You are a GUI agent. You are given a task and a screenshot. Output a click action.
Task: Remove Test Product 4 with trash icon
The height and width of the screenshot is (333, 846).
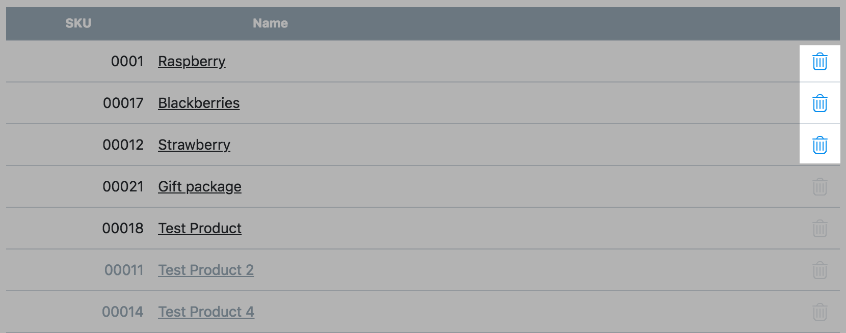coord(819,312)
